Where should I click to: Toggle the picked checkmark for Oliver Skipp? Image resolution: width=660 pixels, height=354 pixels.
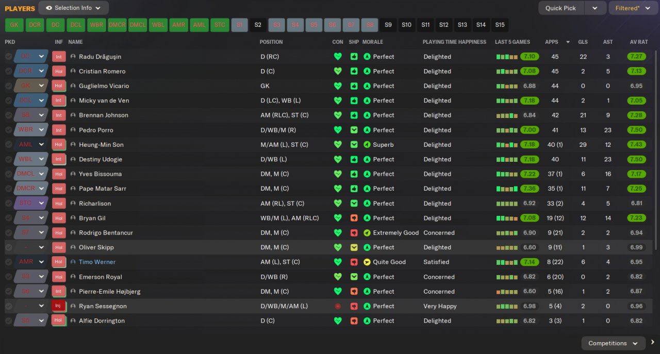coord(8,247)
